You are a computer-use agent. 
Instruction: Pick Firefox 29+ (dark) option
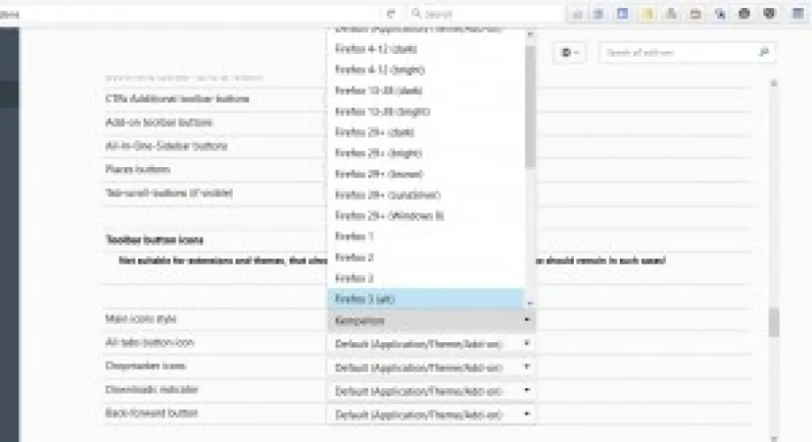pyautogui.click(x=426, y=133)
